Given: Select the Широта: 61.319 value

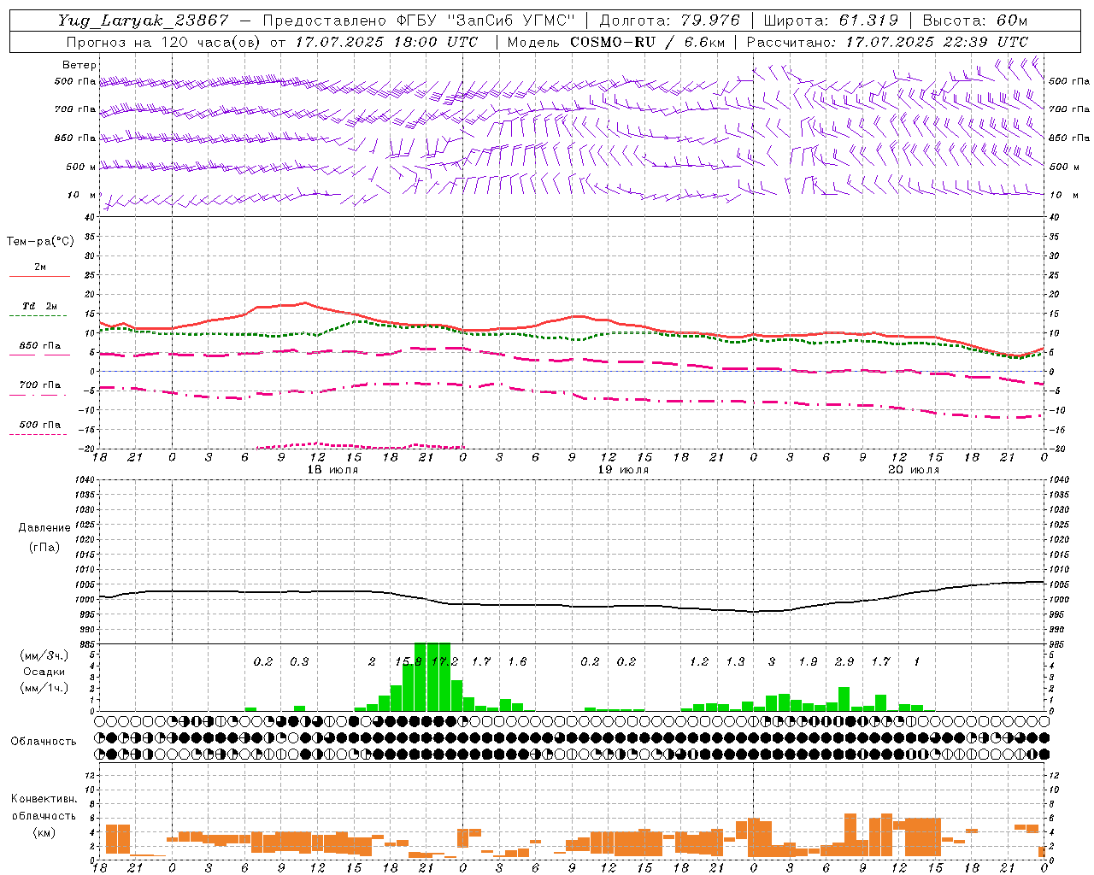Looking at the screenshot, I should (830, 21).
